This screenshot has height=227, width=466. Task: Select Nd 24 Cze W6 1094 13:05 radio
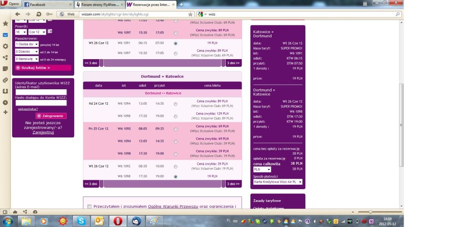coord(176,104)
